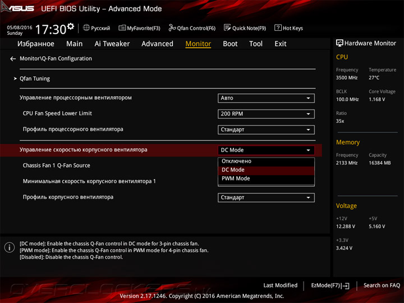Select the Monitor tab
Image resolution: width=404 pixels, height=303 pixels.
[198, 44]
